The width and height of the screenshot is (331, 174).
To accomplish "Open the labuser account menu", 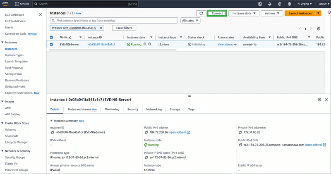I will pos(324,4).
